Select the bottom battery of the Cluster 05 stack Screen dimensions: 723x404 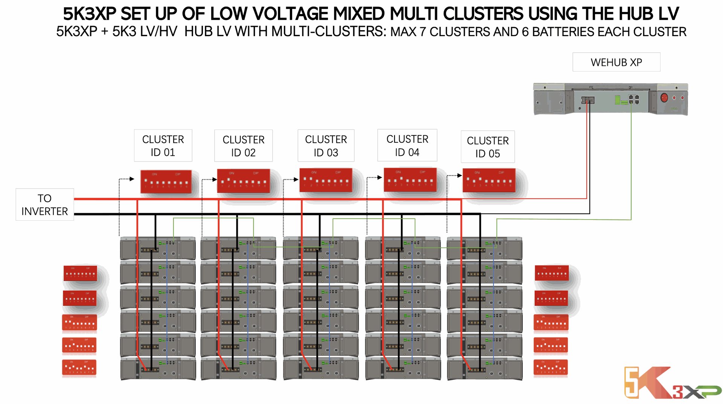pyautogui.click(x=485, y=369)
